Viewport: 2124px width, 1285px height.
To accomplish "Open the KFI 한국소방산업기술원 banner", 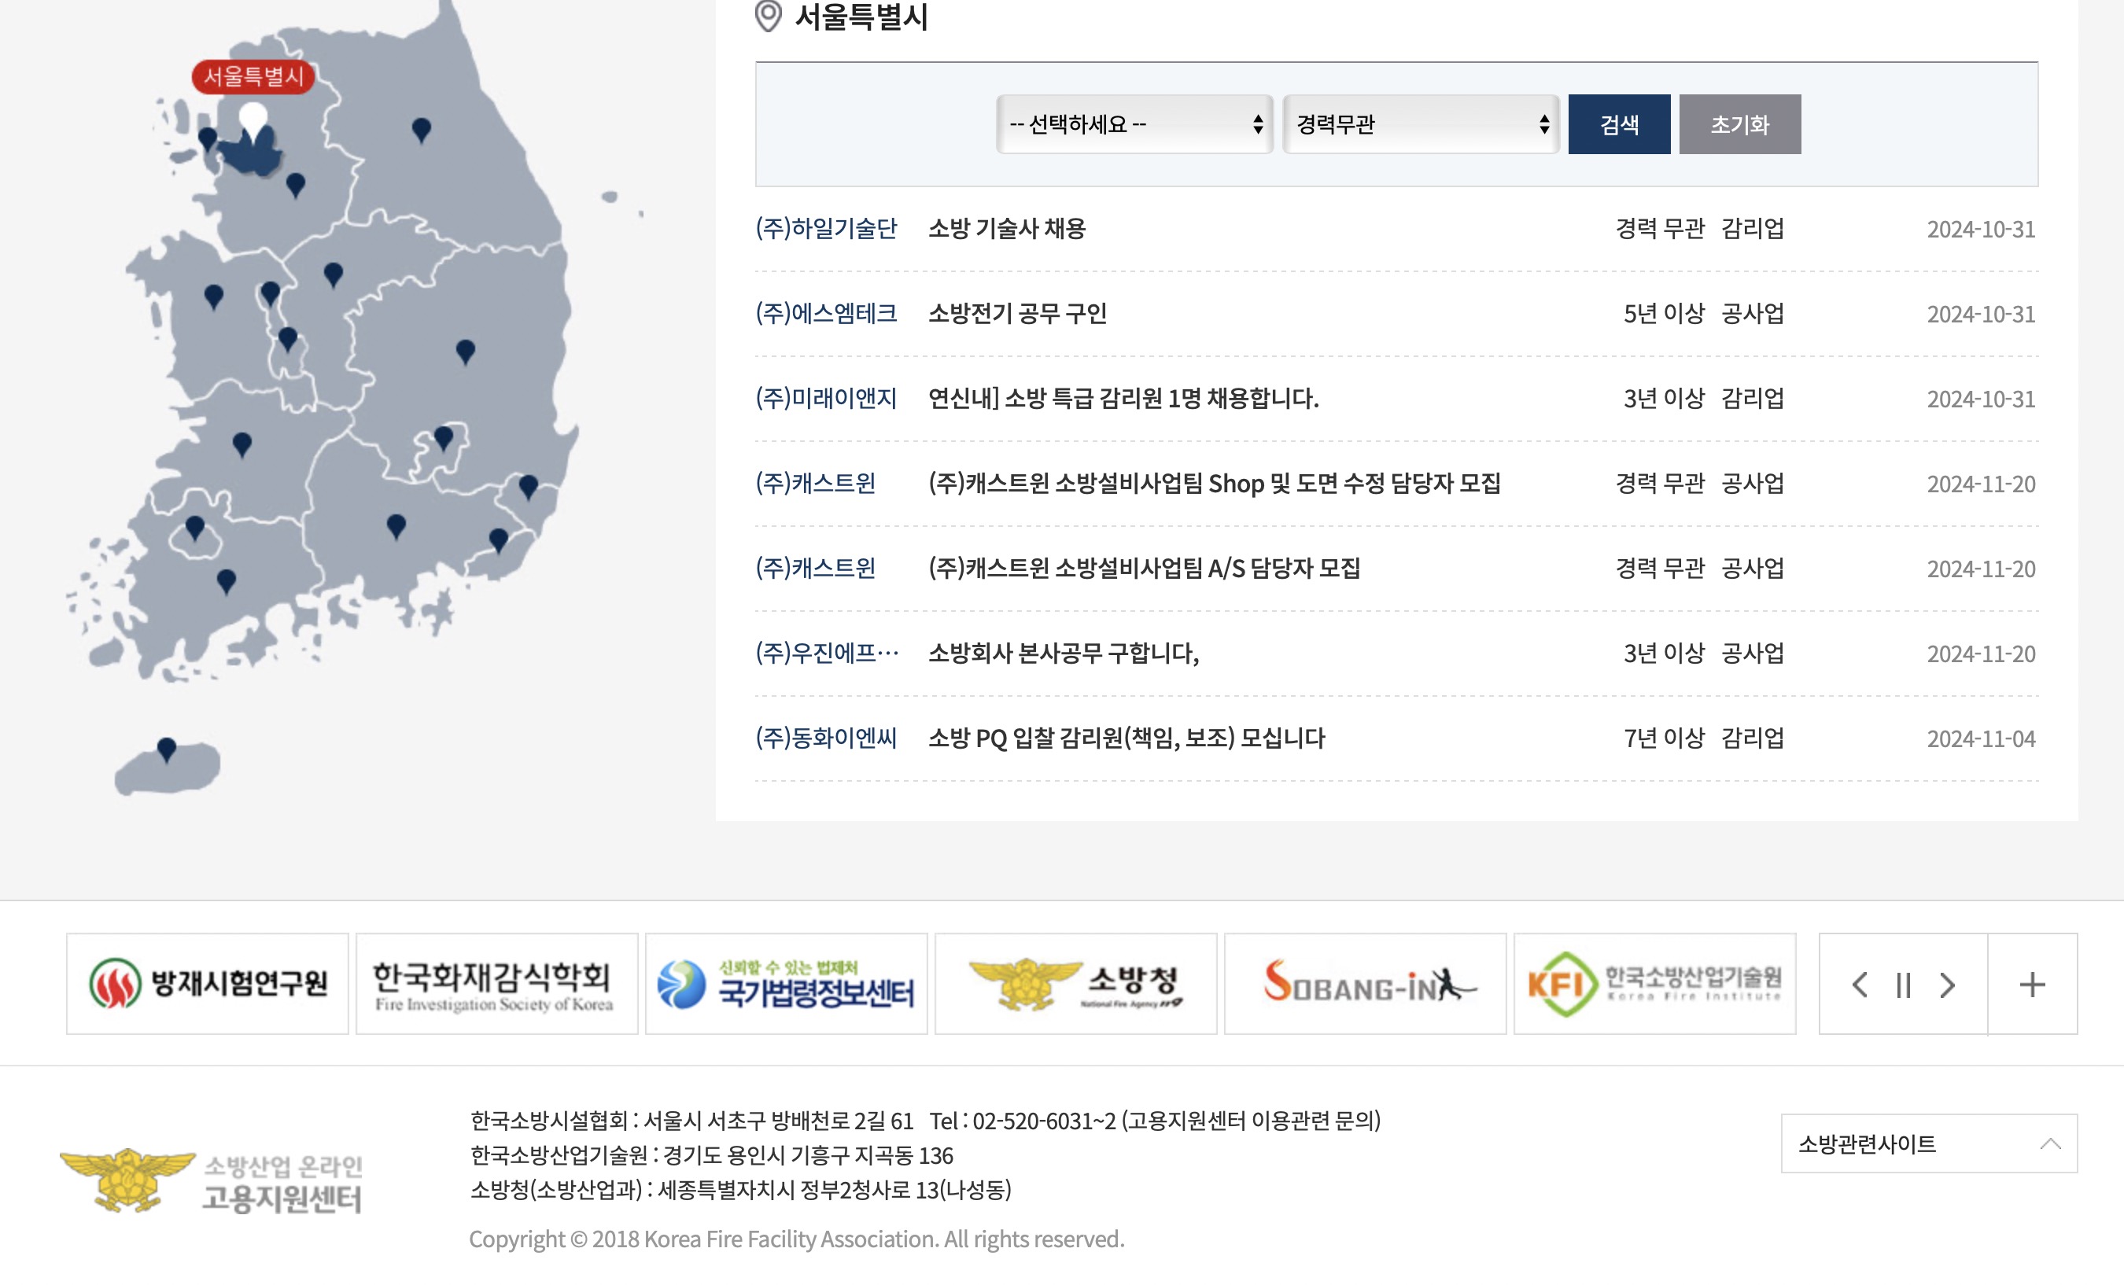I will coord(1654,983).
